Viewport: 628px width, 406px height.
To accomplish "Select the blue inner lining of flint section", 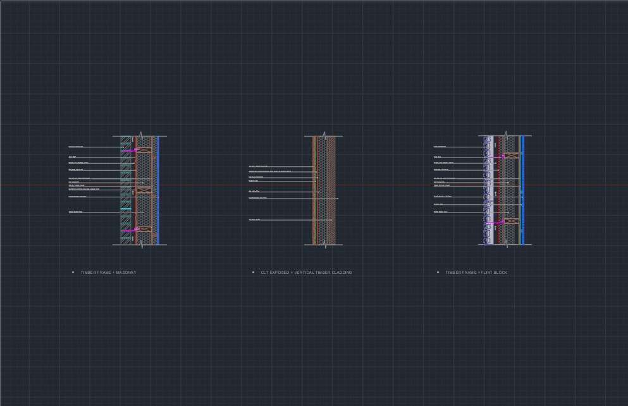I will 522,190.
